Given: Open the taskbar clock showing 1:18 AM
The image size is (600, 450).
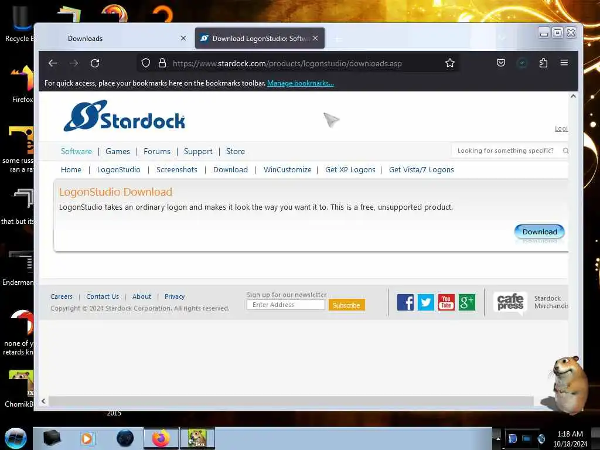Looking at the screenshot, I should click(x=570, y=438).
